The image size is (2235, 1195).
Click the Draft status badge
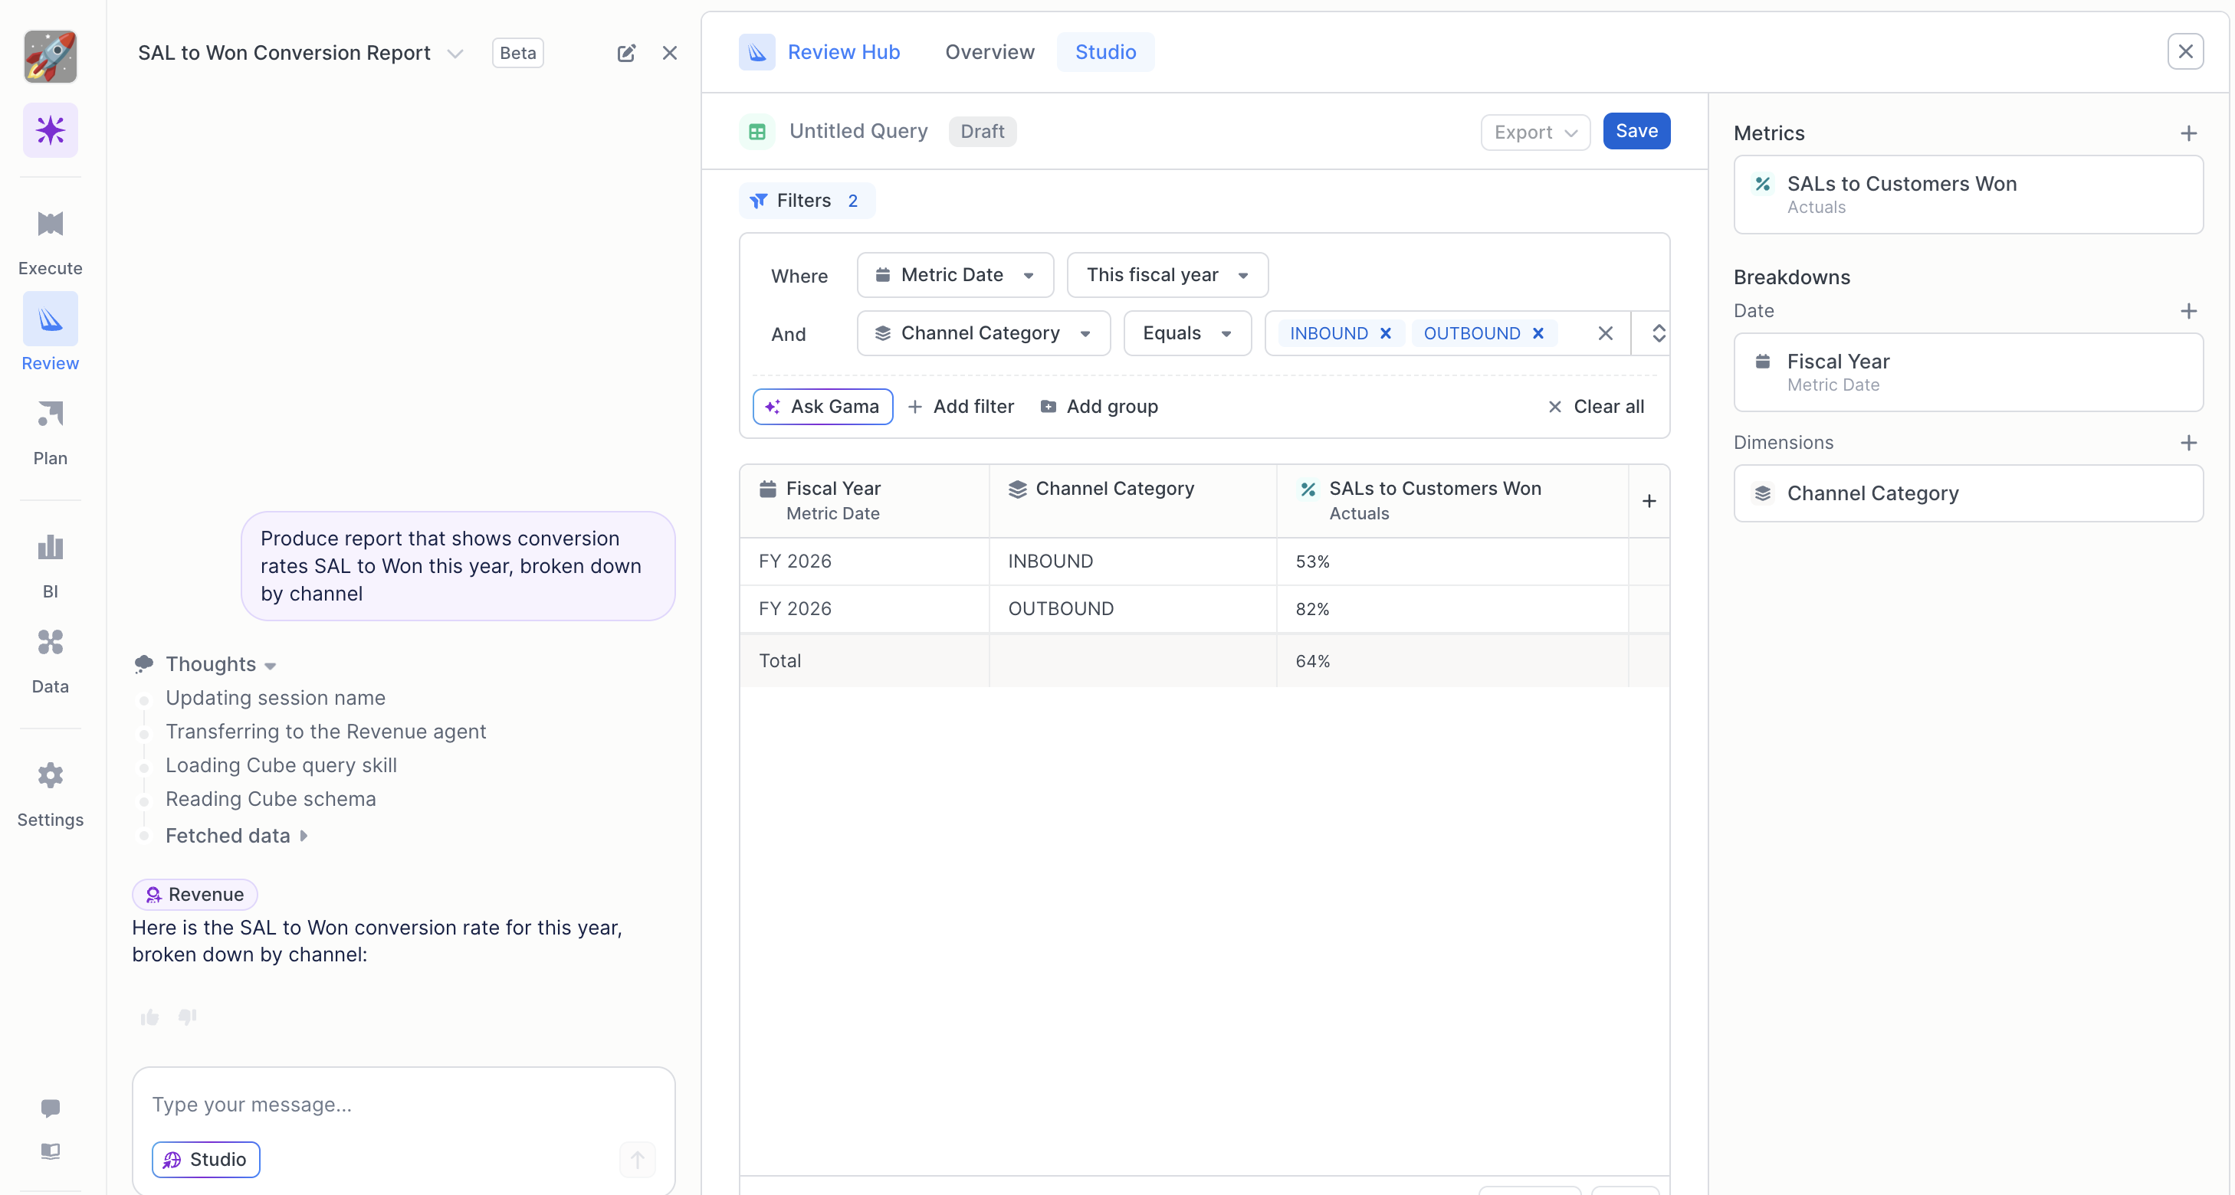(982, 131)
